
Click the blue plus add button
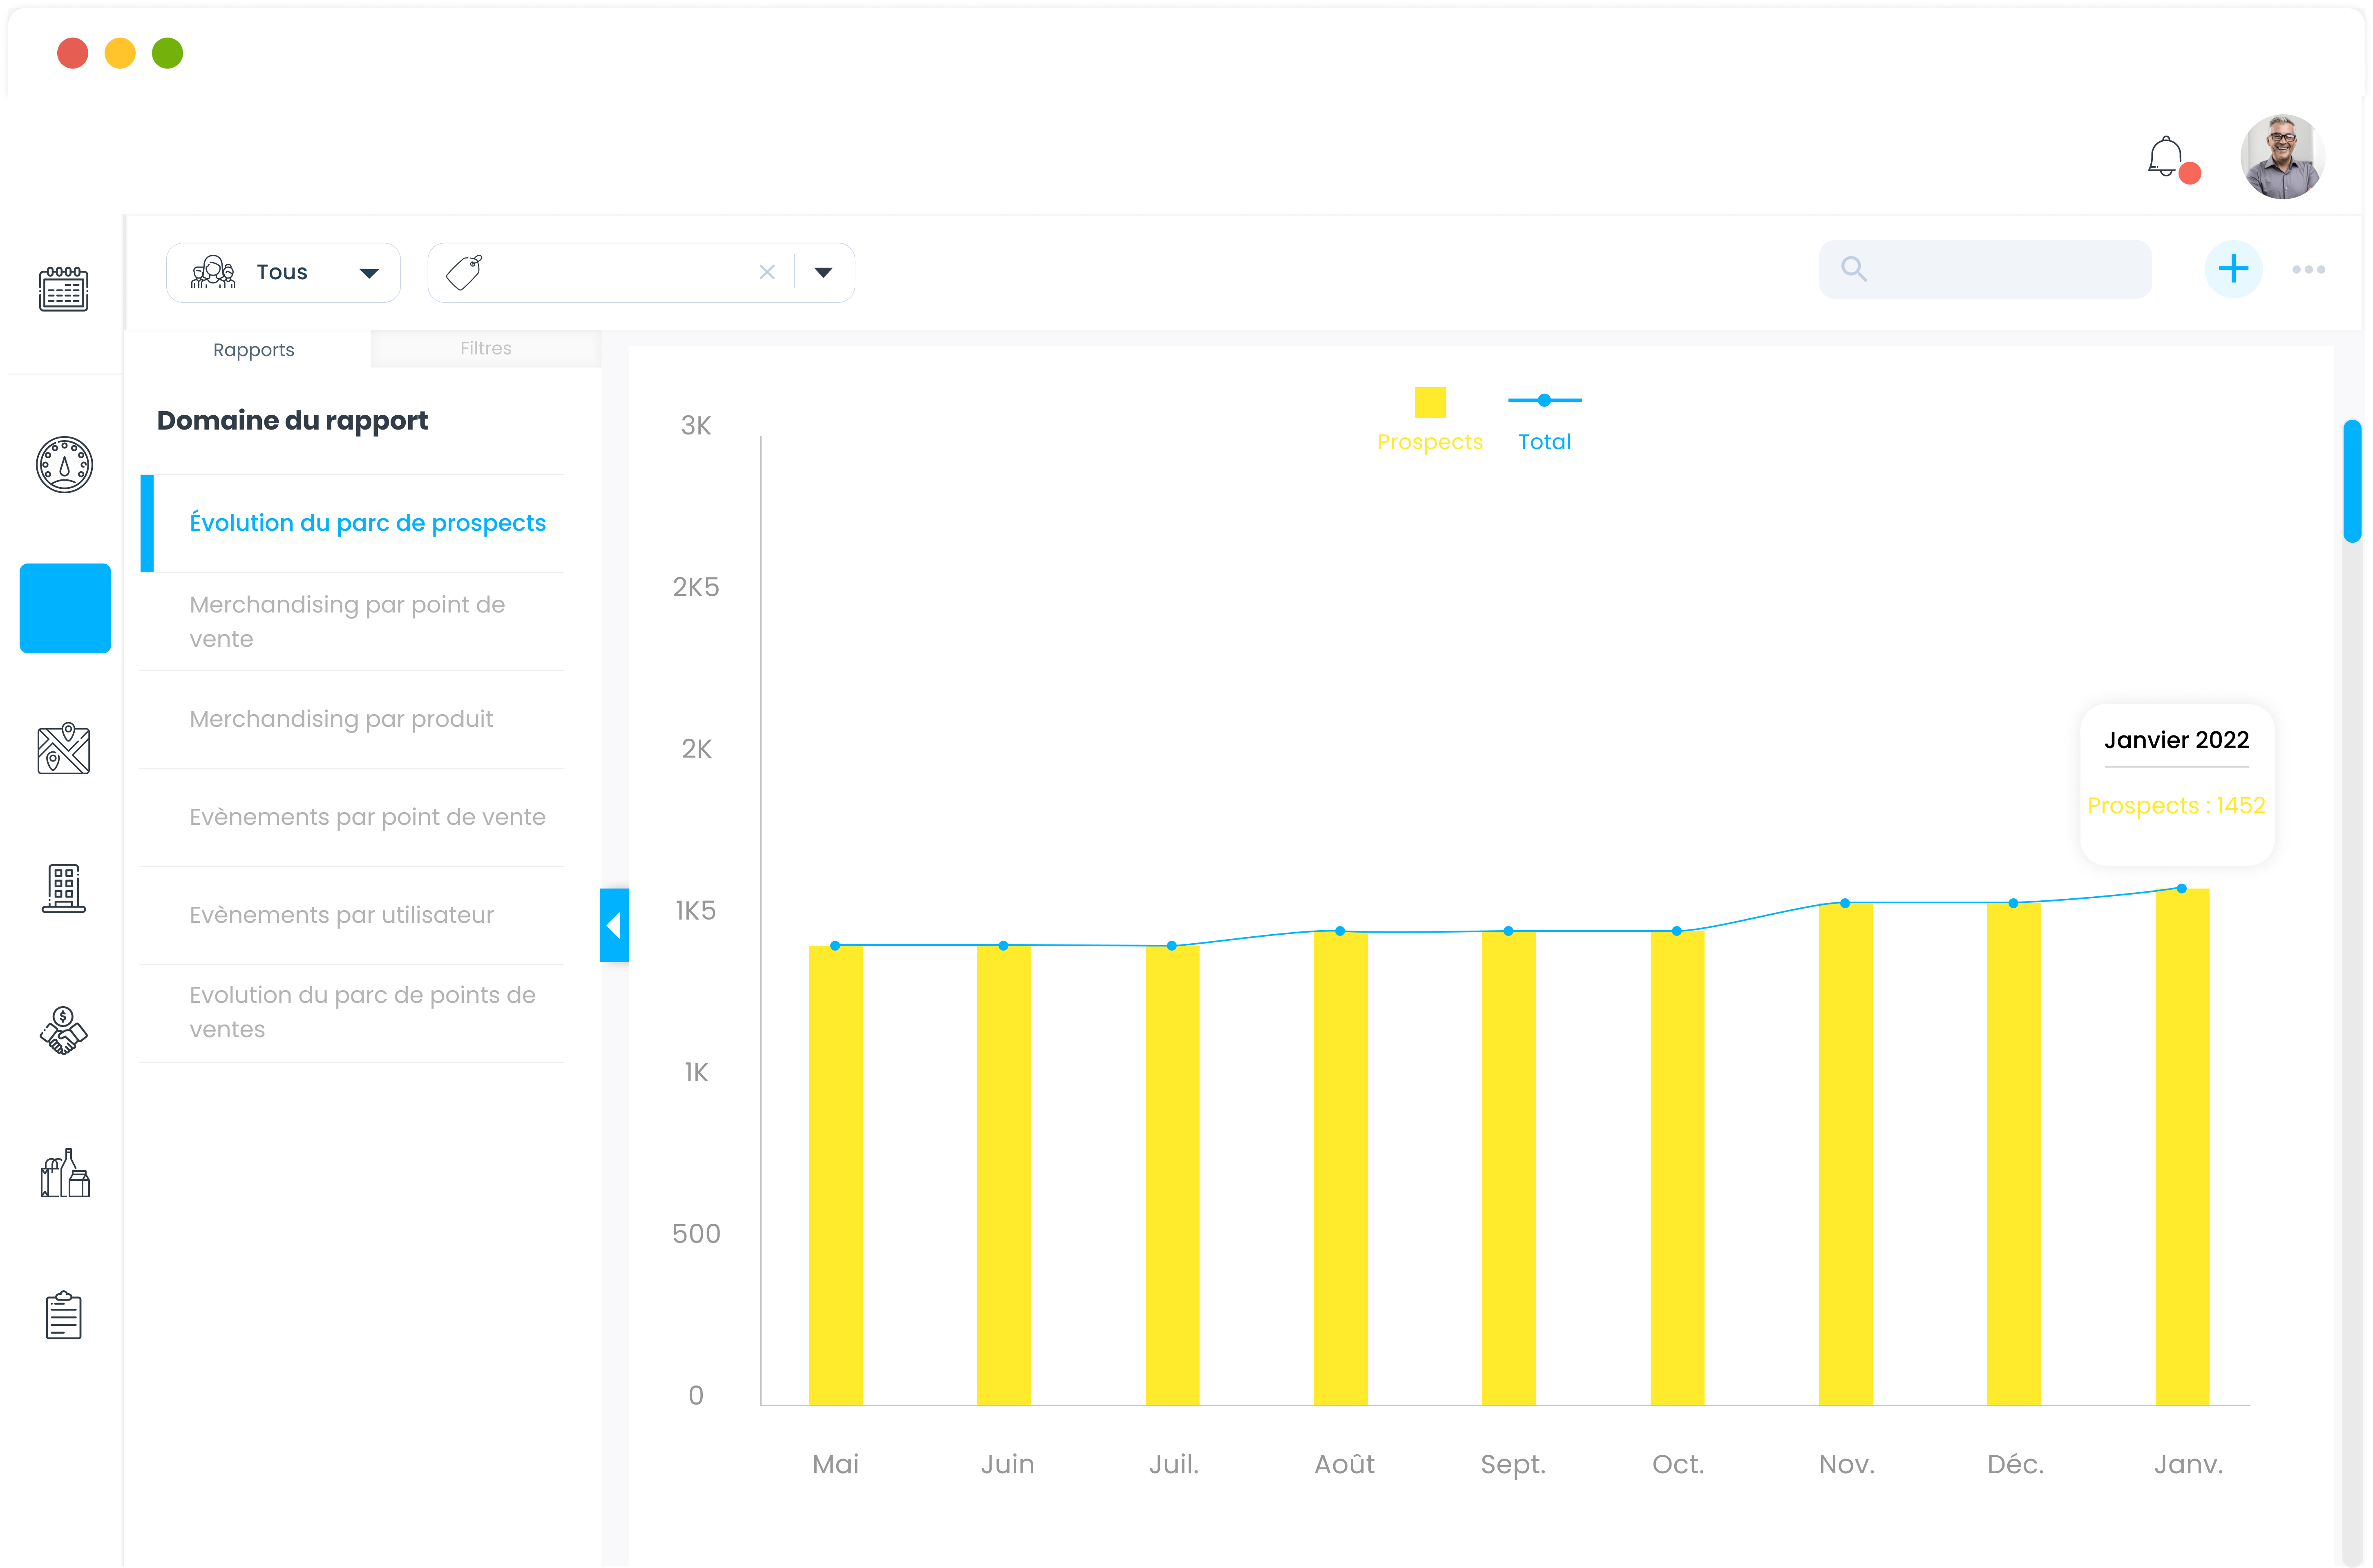2233,269
